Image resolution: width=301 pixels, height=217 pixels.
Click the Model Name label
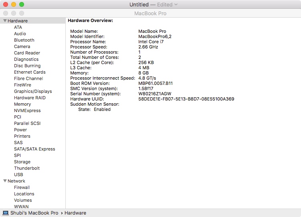click(x=84, y=31)
